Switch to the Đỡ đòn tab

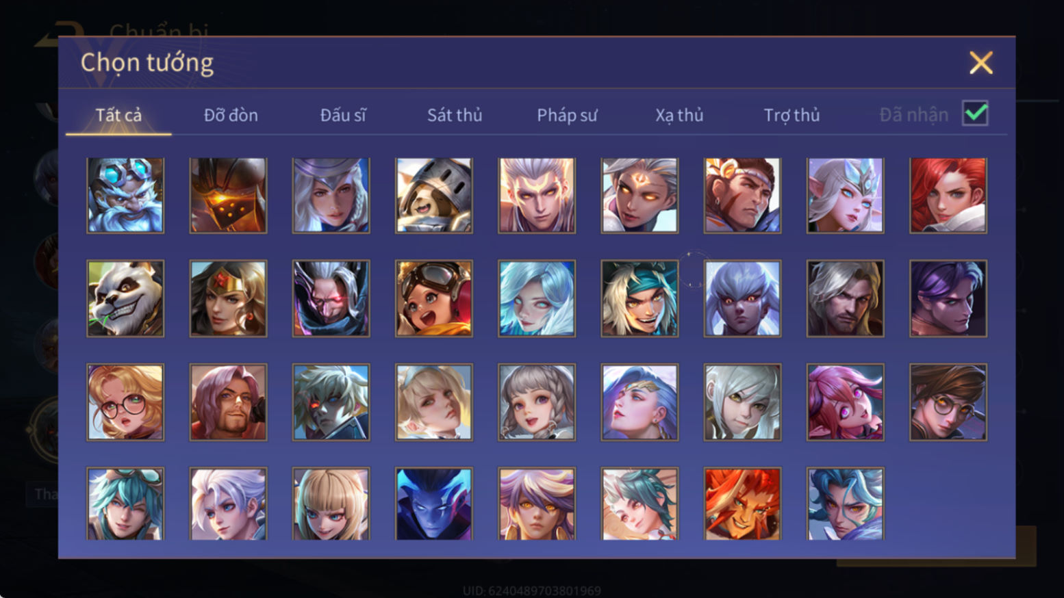(x=231, y=115)
